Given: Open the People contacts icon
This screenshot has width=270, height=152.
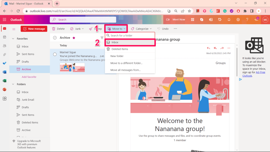Looking at the screenshot, I should (x=4, y=46).
